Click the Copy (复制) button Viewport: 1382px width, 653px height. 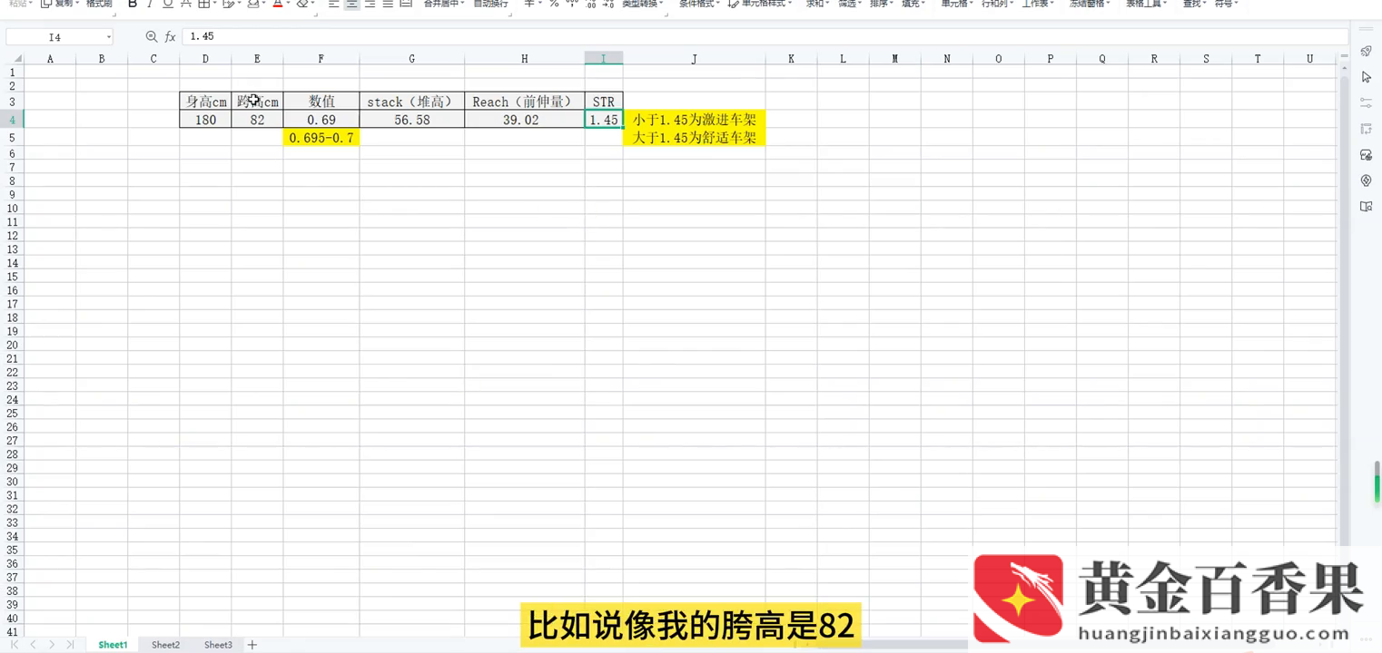pos(59,4)
